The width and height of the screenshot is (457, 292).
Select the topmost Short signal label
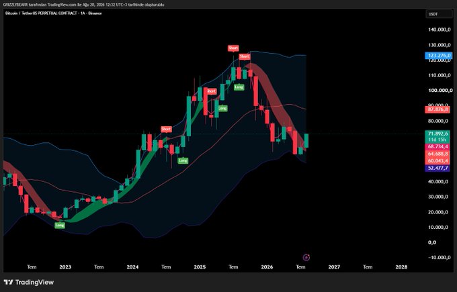pyautogui.click(x=233, y=48)
